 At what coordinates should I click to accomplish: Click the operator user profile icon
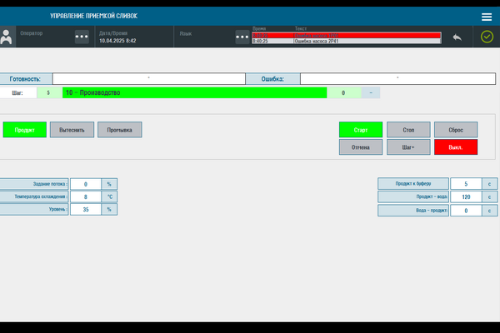click(x=7, y=37)
